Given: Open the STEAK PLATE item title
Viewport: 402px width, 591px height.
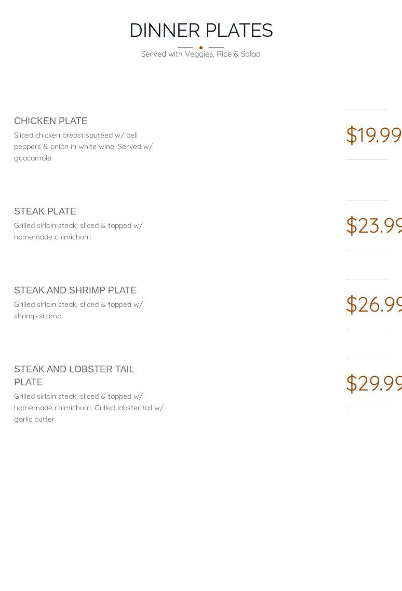Looking at the screenshot, I should (45, 211).
